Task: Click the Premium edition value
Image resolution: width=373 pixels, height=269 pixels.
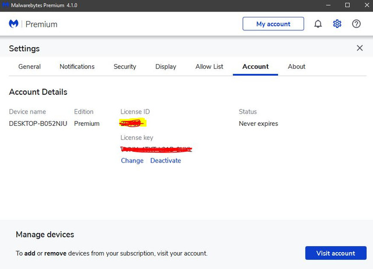Action: click(87, 123)
